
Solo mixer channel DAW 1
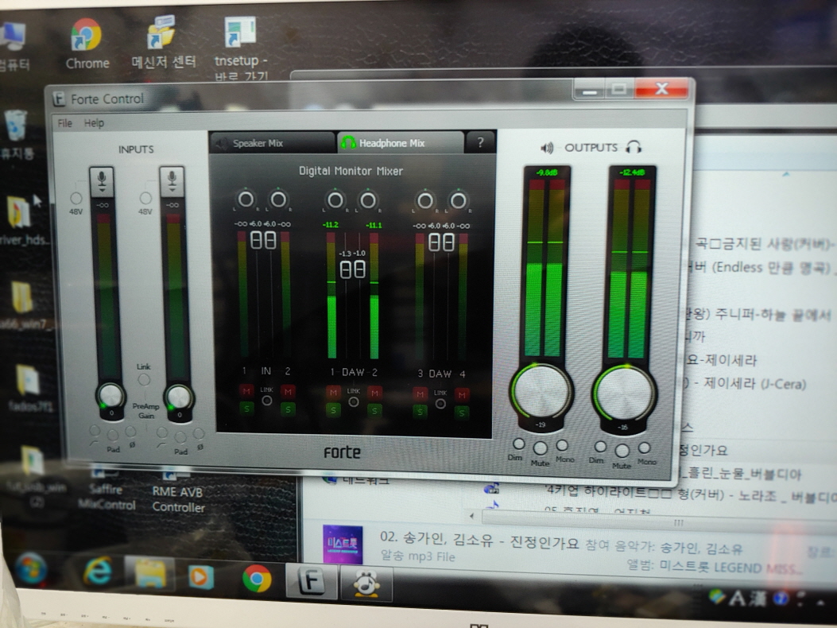tap(333, 410)
